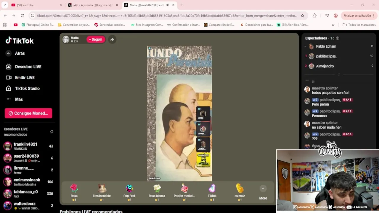Send the Poción medicinal gift

[x=184, y=192]
